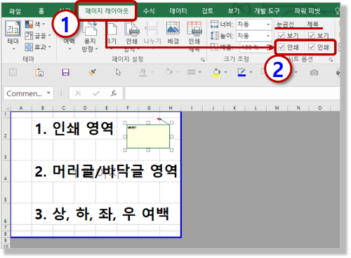Select column A header
The width and height of the screenshot is (351, 258).
[21, 108]
